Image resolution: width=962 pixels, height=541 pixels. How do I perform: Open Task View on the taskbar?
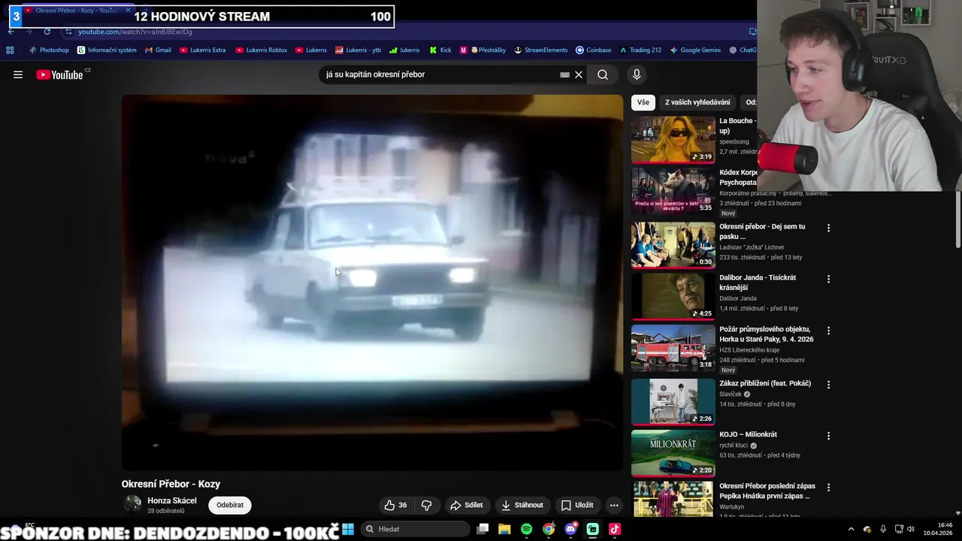click(483, 529)
